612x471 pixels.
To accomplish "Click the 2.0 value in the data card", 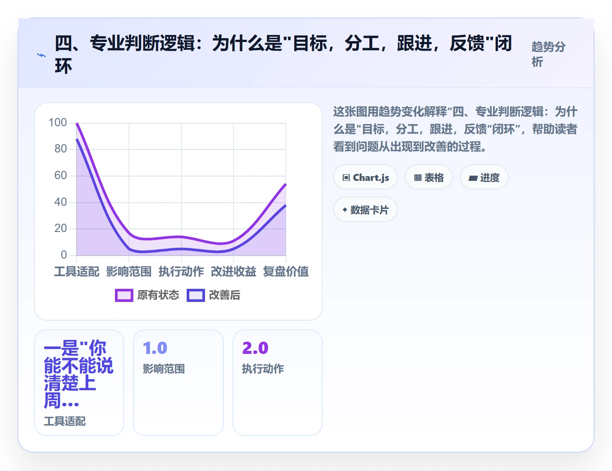I will point(255,348).
